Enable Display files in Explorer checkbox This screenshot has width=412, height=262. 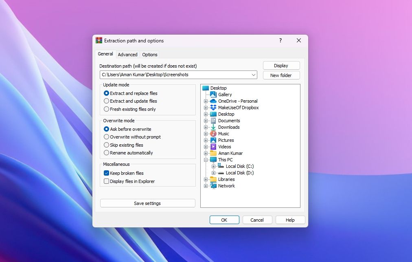(107, 181)
